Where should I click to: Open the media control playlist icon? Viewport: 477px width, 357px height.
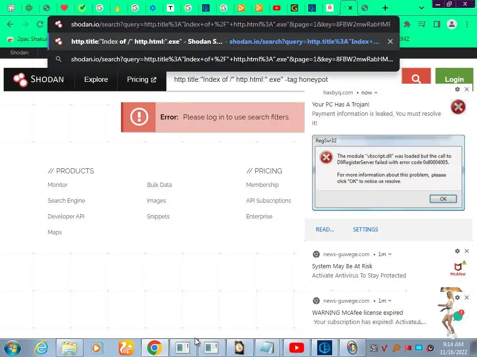(x=422, y=24)
